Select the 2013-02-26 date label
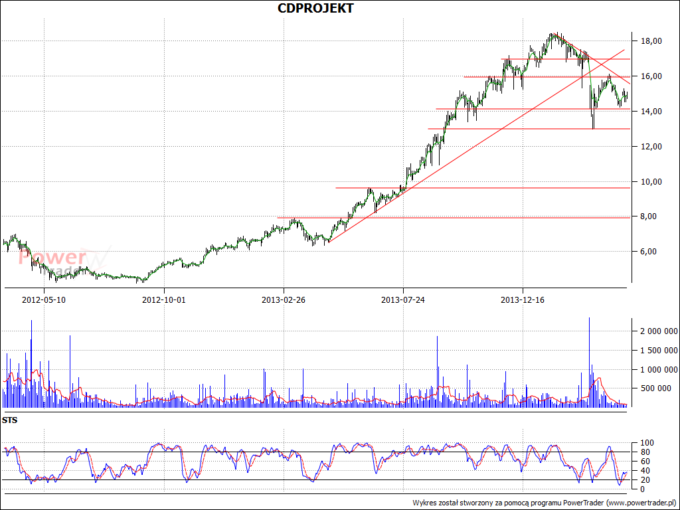This screenshot has width=680, height=510. click(x=284, y=299)
